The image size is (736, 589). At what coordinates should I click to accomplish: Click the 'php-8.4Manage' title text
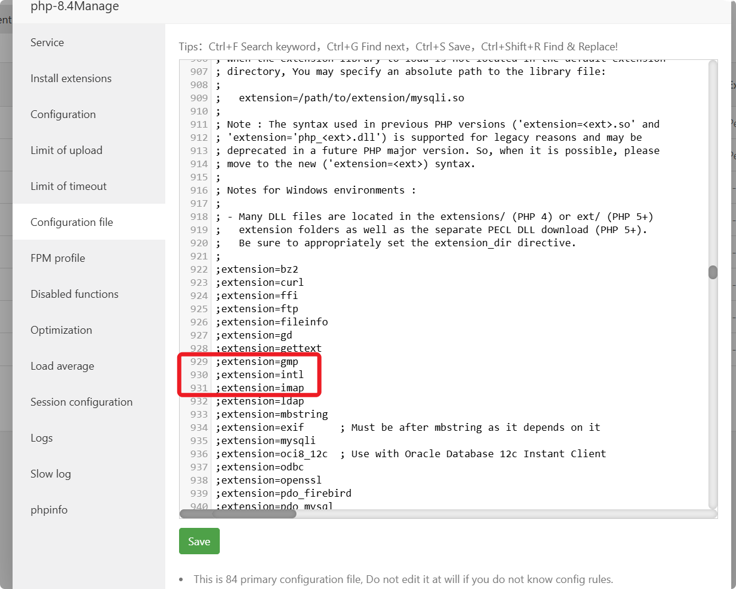[75, 7]
